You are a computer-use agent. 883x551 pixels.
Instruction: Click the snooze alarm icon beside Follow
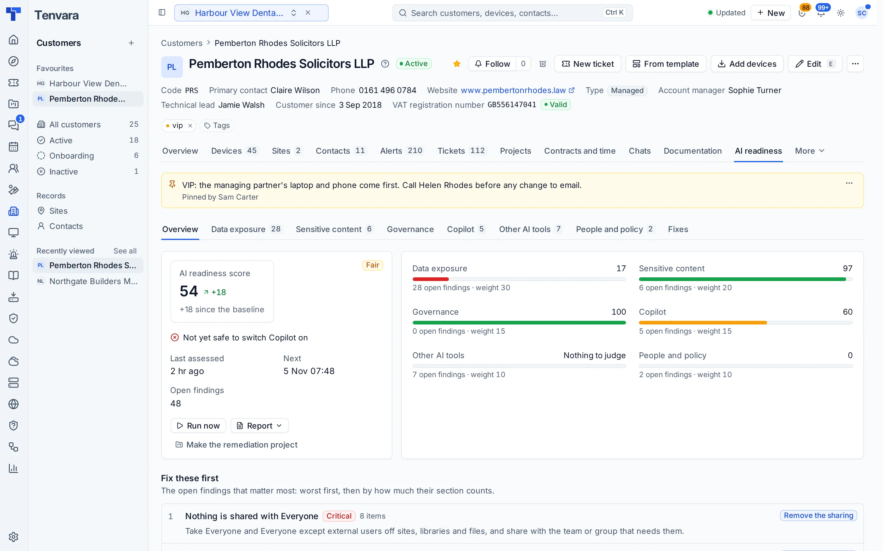pyautogui.click(x=543, y=64)
